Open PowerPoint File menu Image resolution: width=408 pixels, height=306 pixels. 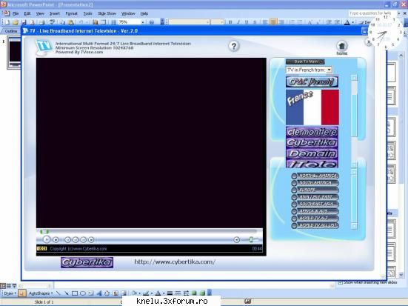[16, 13]
